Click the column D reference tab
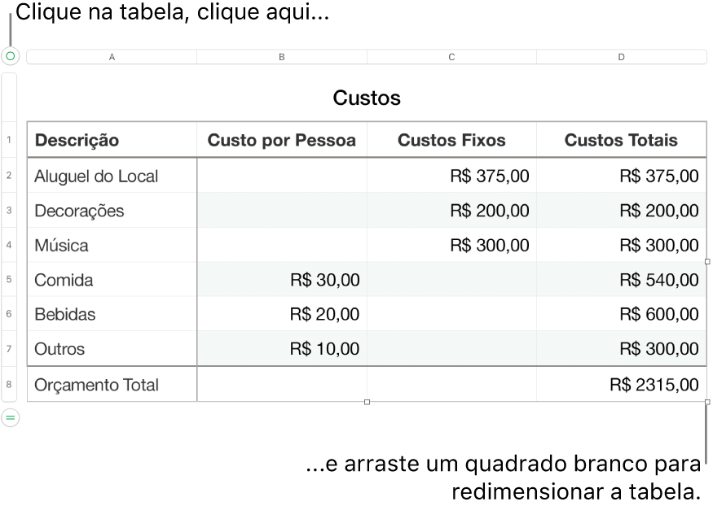Viewport: 713px width, 506px height. tap(621, 56)
